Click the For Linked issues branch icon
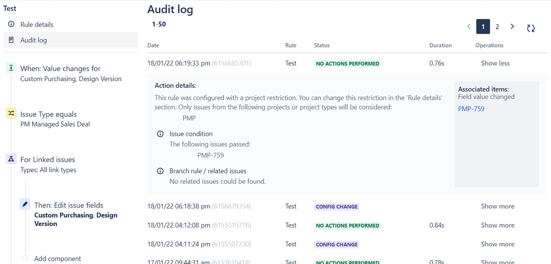 pyautogui.click(x=11, y=159)
